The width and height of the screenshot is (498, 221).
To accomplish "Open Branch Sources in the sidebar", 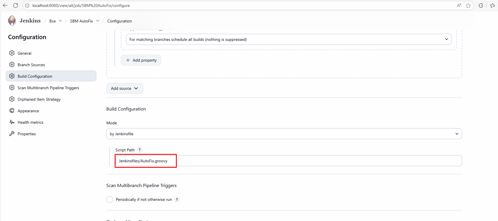I will 31,65.
